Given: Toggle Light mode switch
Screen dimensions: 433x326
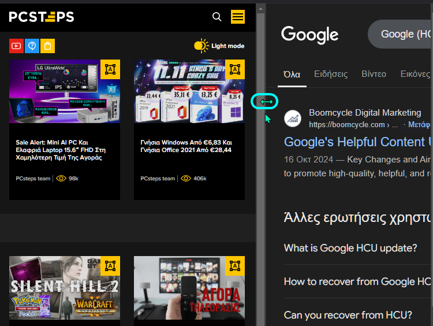Looking at the screenshot, I should click(x=219, y=46).
